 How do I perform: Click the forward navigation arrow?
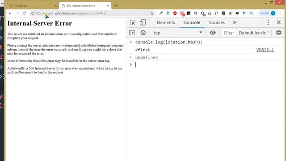click(x=17, y=13)
